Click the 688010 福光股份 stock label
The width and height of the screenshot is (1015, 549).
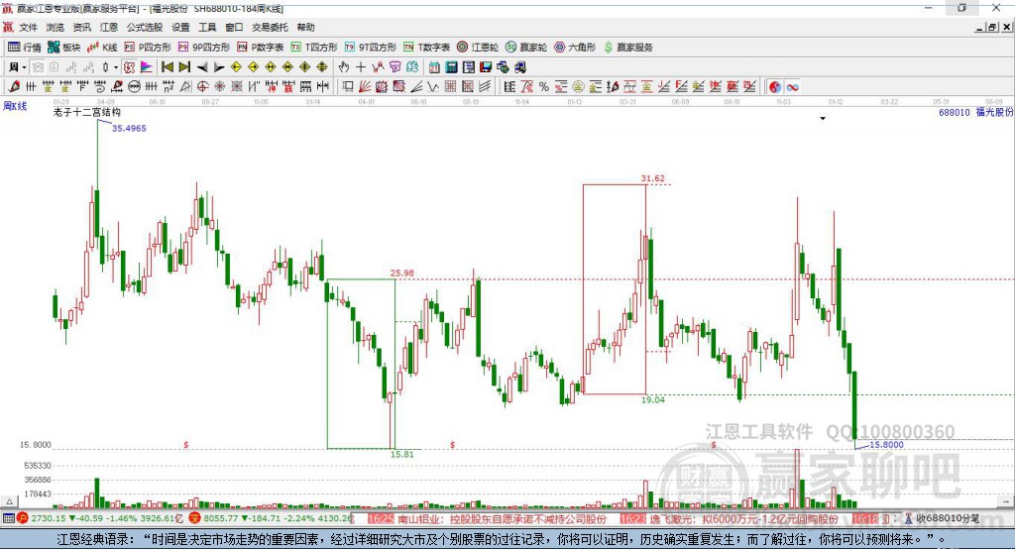(976, 112)
